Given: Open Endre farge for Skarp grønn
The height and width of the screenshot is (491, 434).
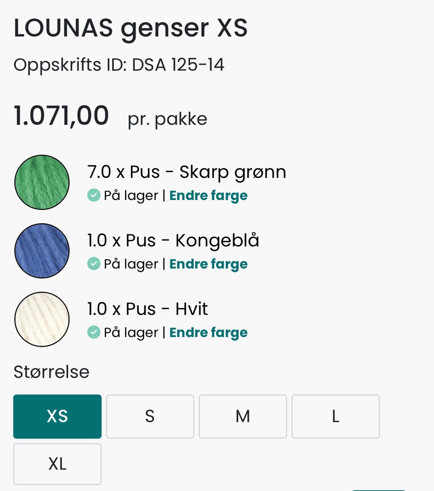Looking at the screenshot, I should 208,195.
